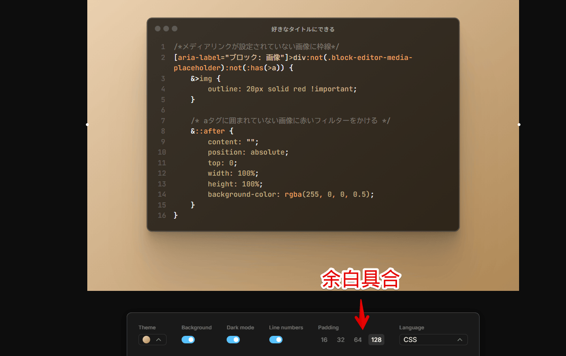
Task: Click the third gray window control dot
Action: [175, 29]
